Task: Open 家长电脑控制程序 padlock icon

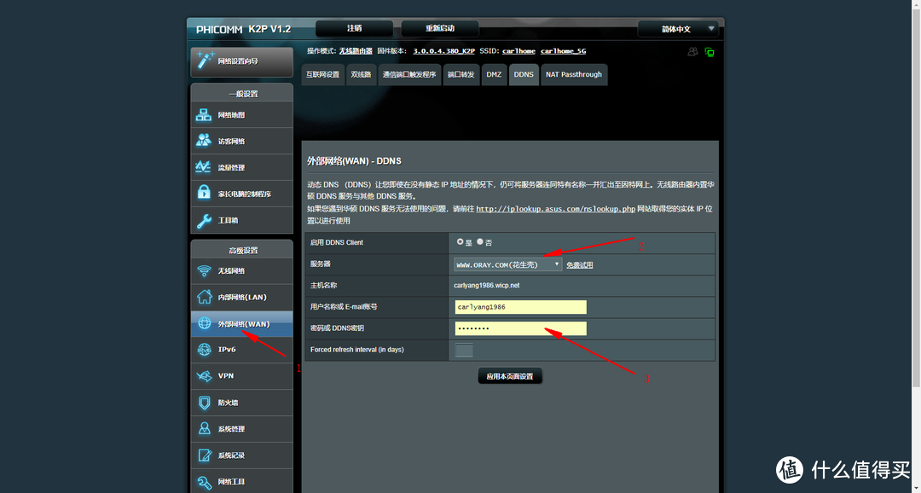Action: tap(204, 194)
